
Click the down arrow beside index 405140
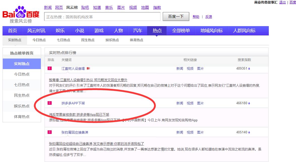coord(249,132)
